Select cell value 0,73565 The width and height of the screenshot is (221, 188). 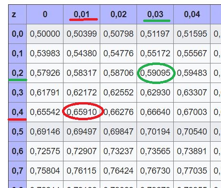pyautogui.click(x=155, y=151)
